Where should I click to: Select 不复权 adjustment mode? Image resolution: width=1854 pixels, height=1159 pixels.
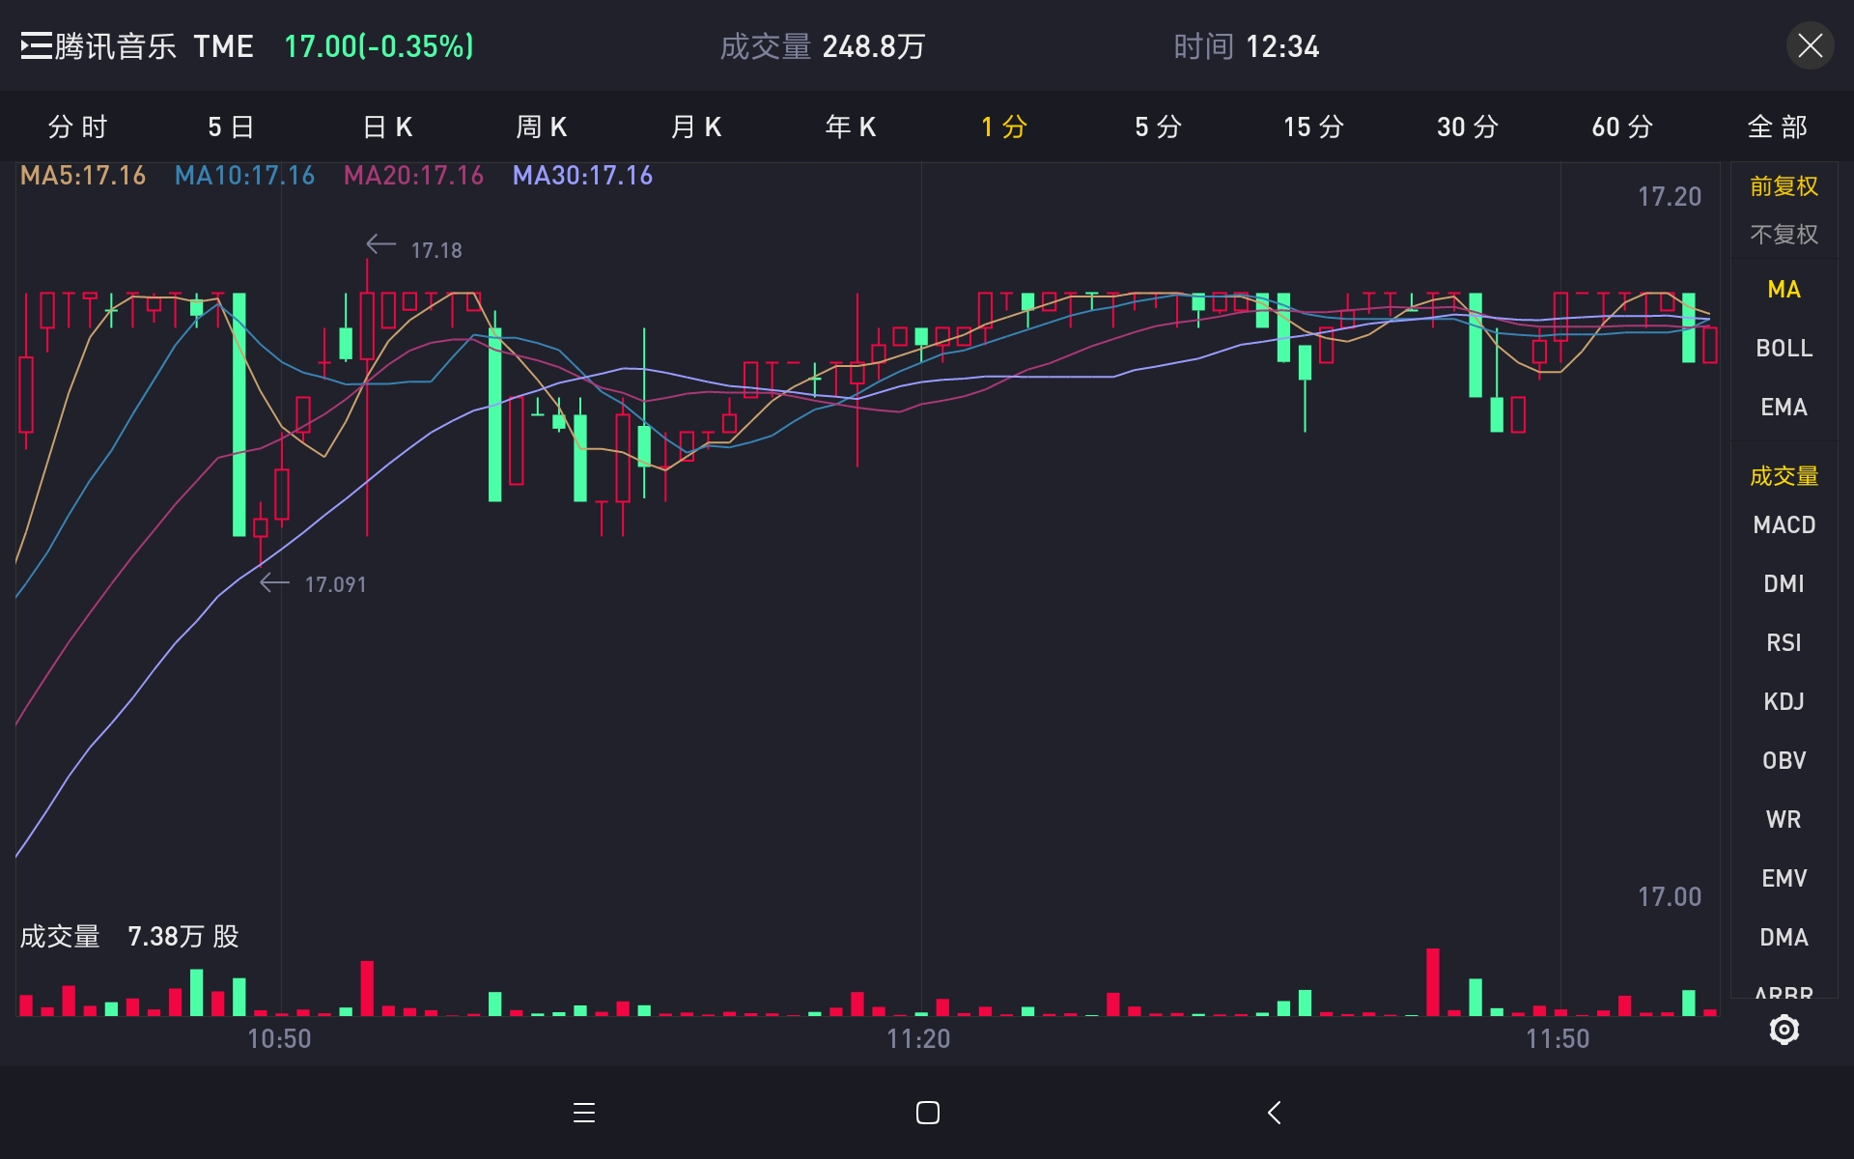(1784, 234)
